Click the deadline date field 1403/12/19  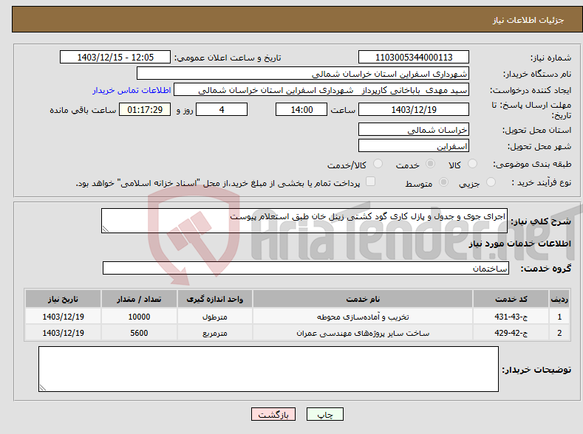[414, 109]
